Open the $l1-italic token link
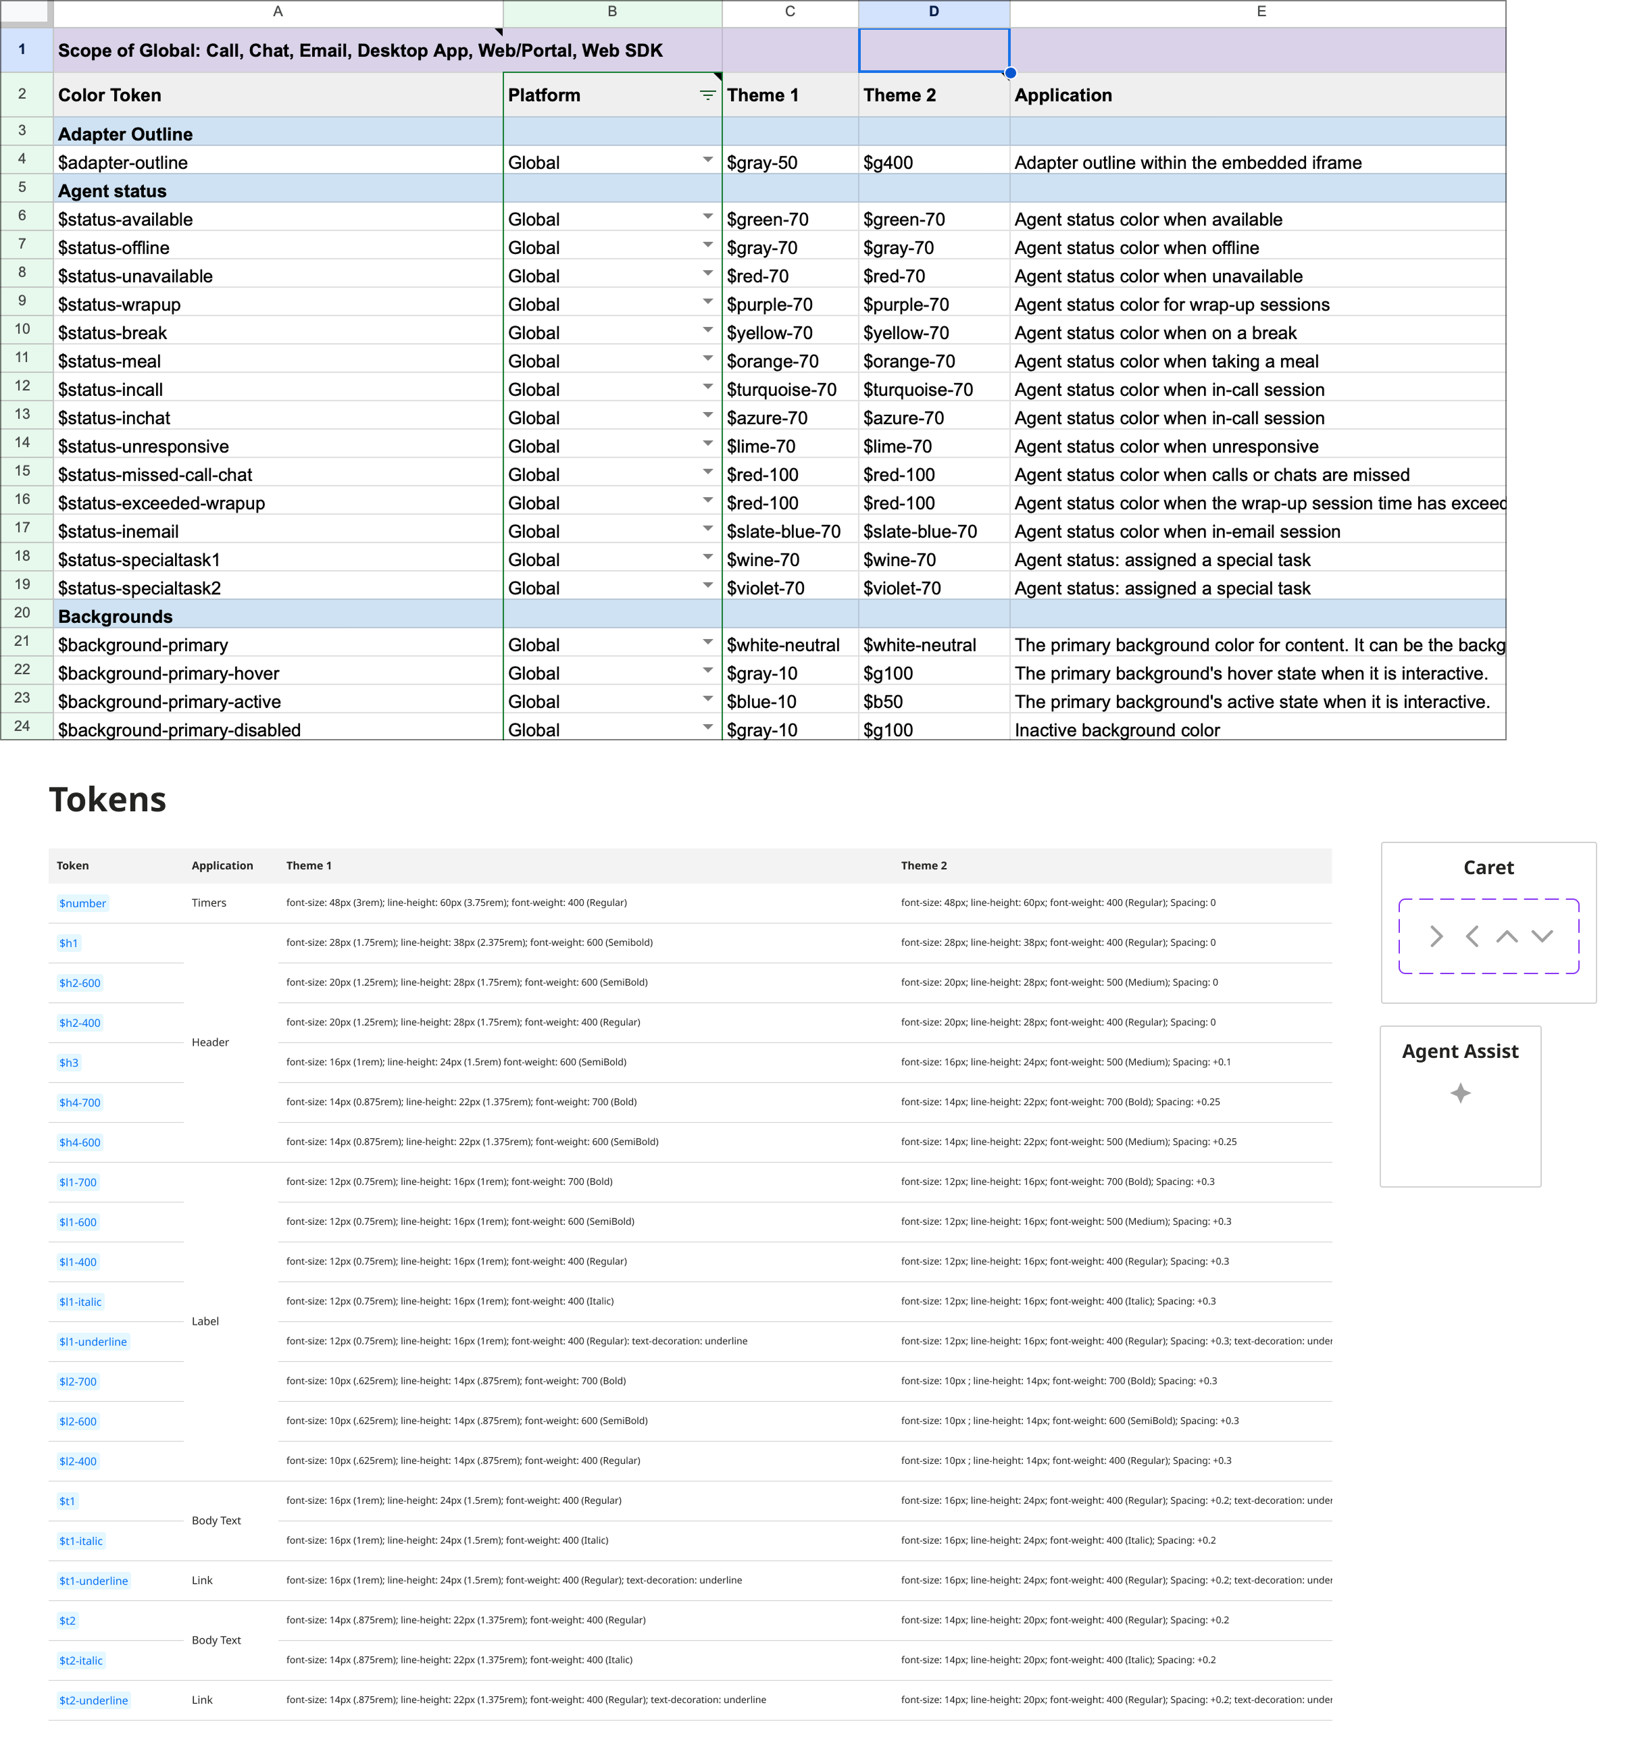Screen dimensions: 1631x1751 coord(80,1302)
